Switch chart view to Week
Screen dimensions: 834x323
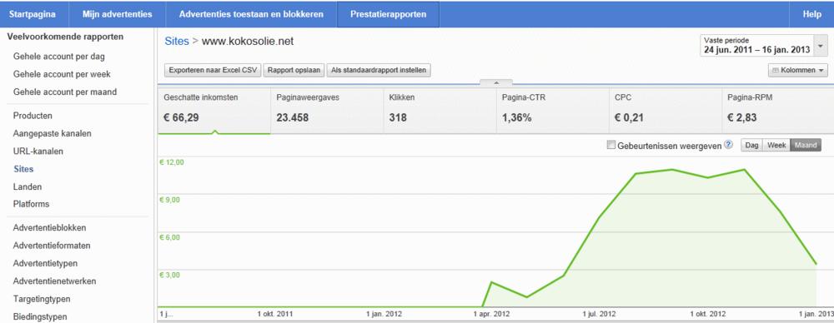776,145
